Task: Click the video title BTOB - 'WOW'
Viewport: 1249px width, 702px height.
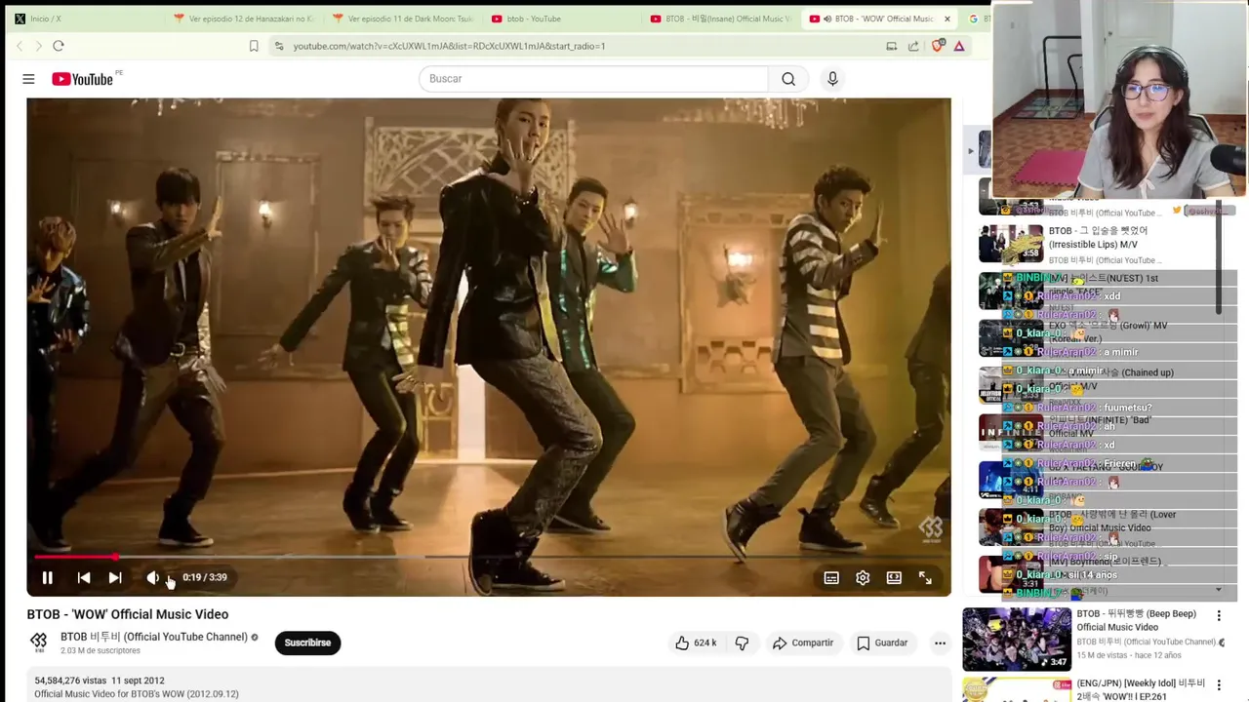Action: tap(128, 614)
